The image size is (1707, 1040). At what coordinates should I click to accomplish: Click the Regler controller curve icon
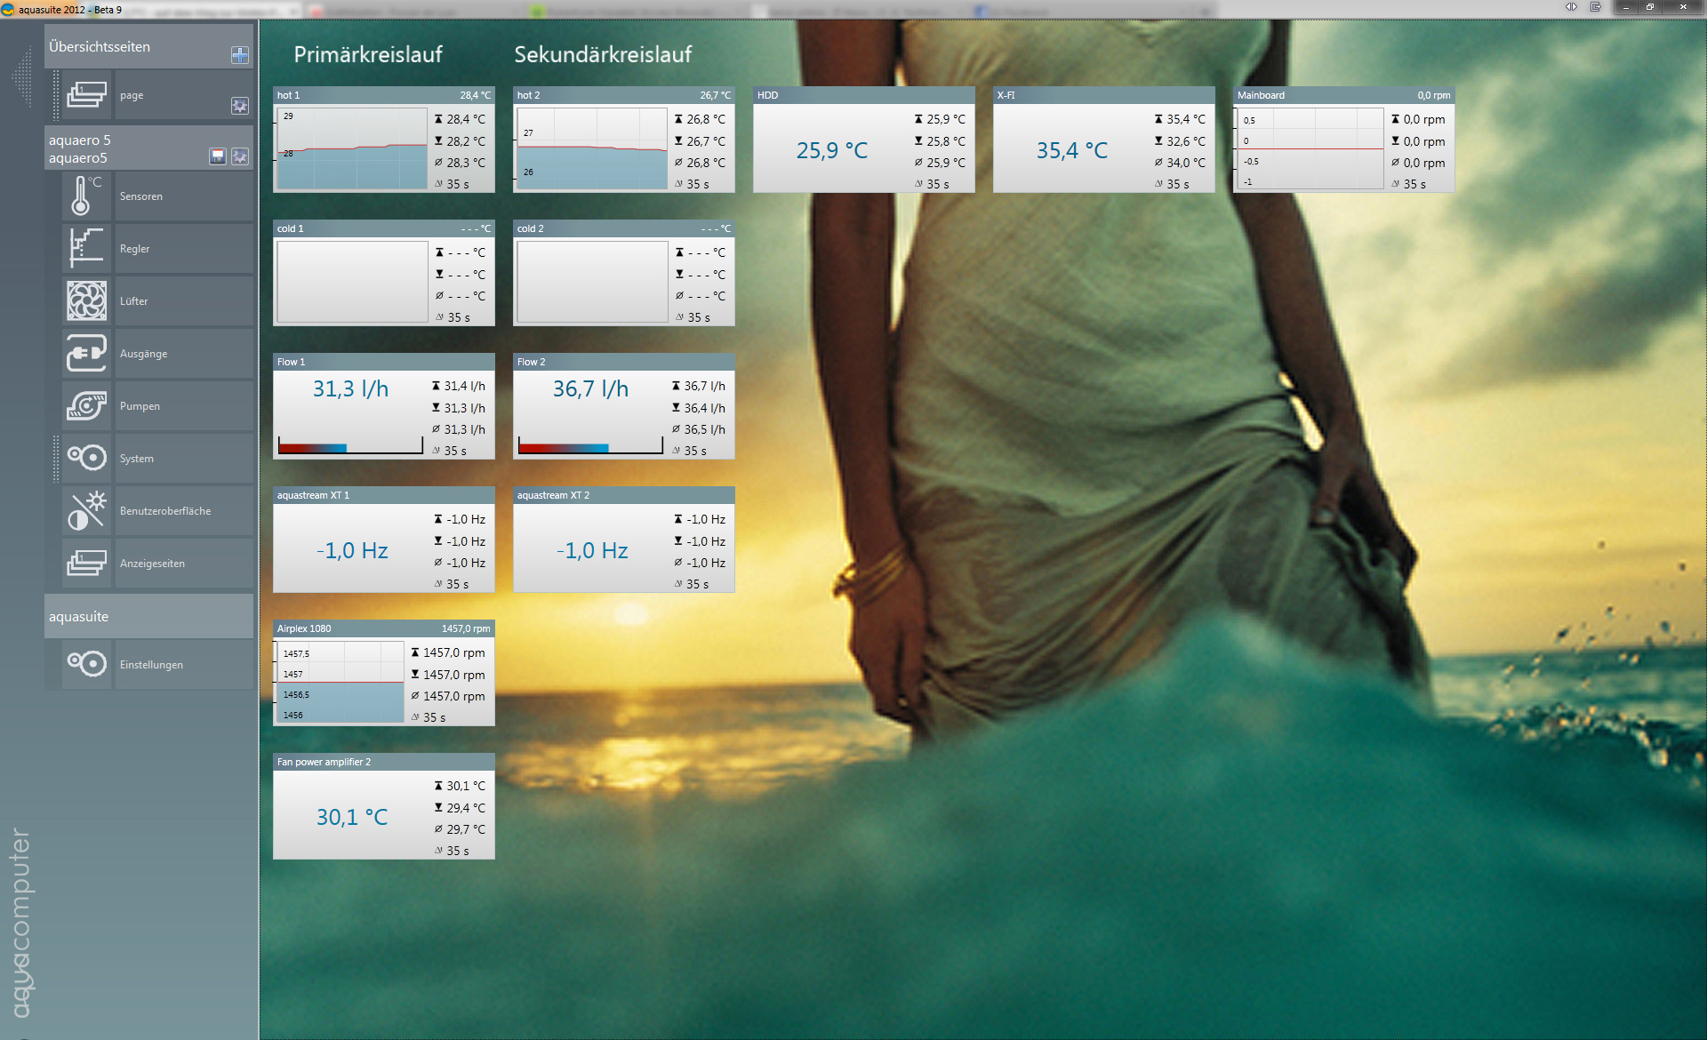[86, 249]
